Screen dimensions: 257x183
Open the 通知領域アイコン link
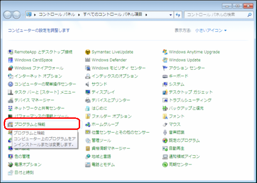(x=184, y=157)
